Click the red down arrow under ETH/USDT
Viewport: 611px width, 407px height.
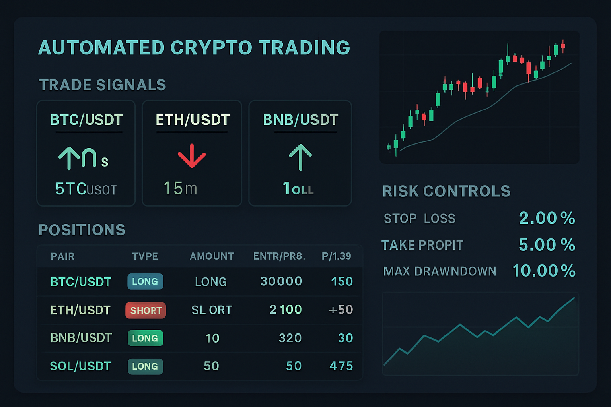tap(192, 156)
